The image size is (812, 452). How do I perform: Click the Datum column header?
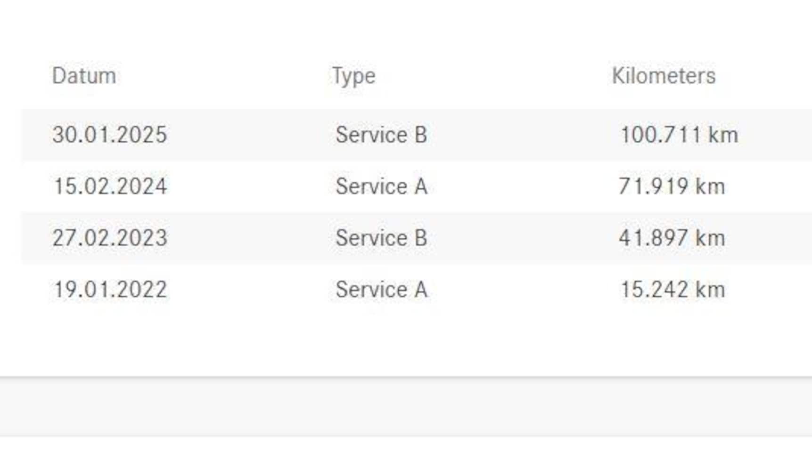(84, 76)
